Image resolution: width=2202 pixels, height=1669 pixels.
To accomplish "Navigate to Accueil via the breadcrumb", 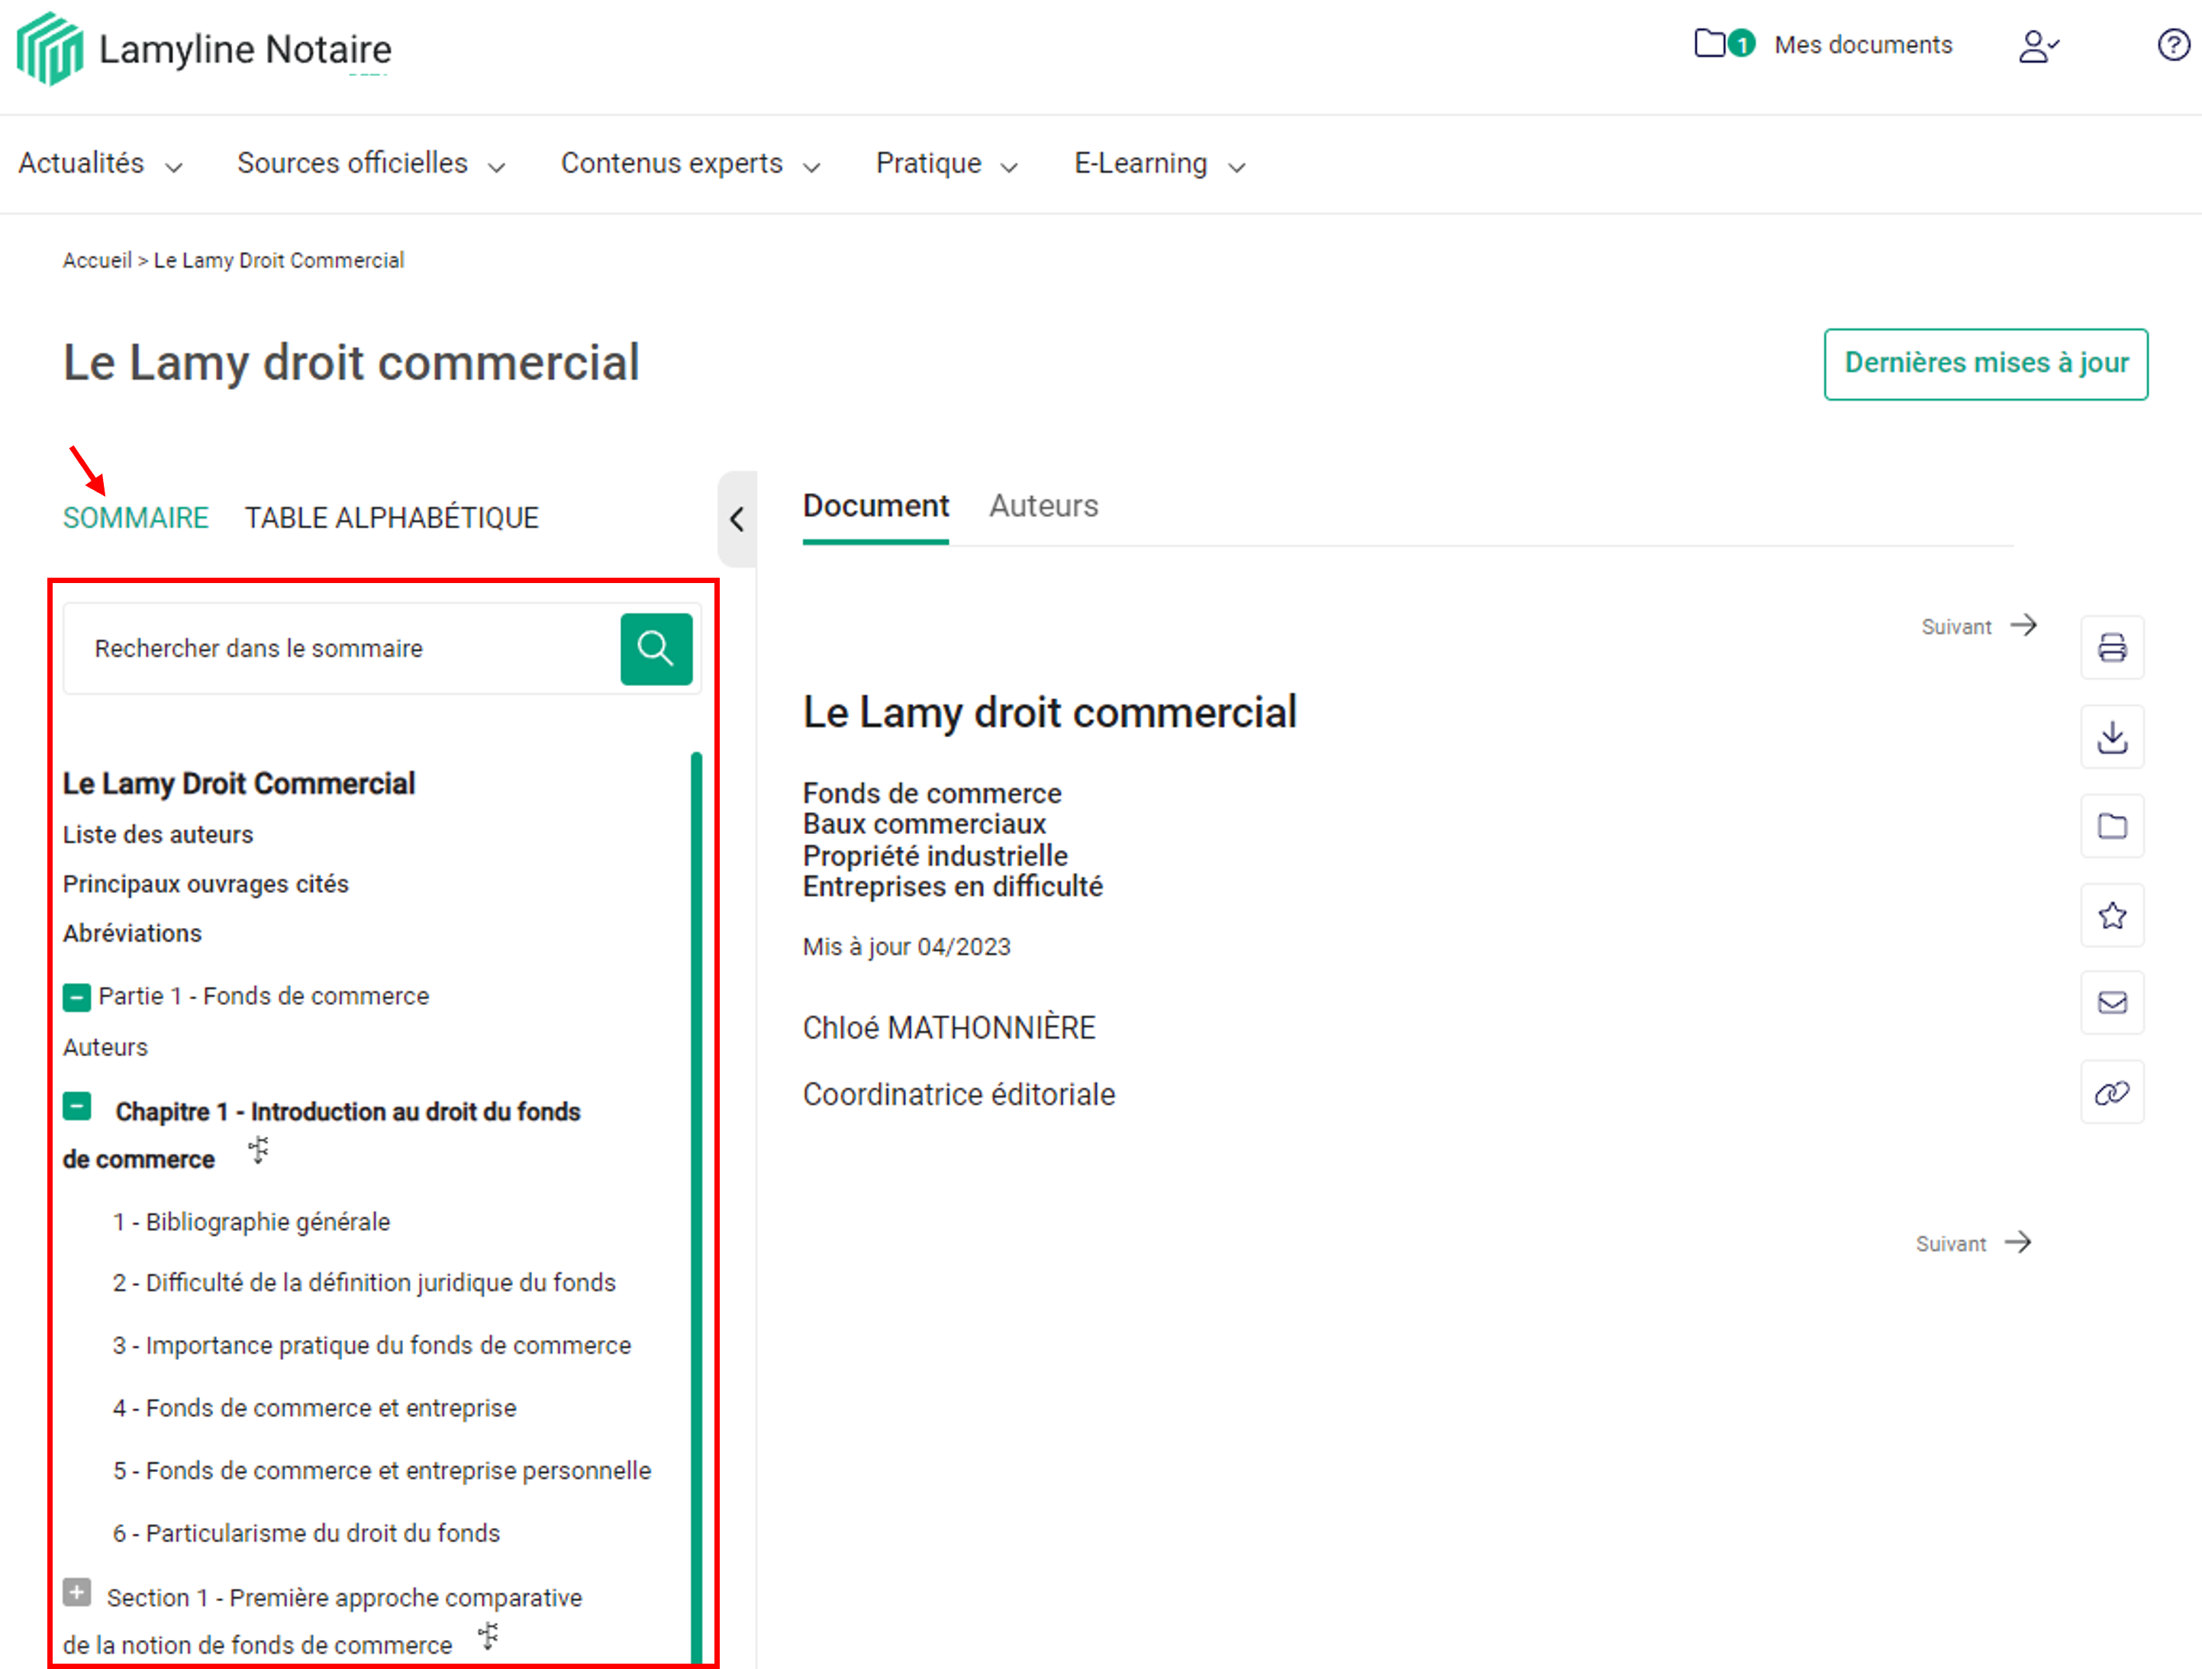I will coord(97,259).
